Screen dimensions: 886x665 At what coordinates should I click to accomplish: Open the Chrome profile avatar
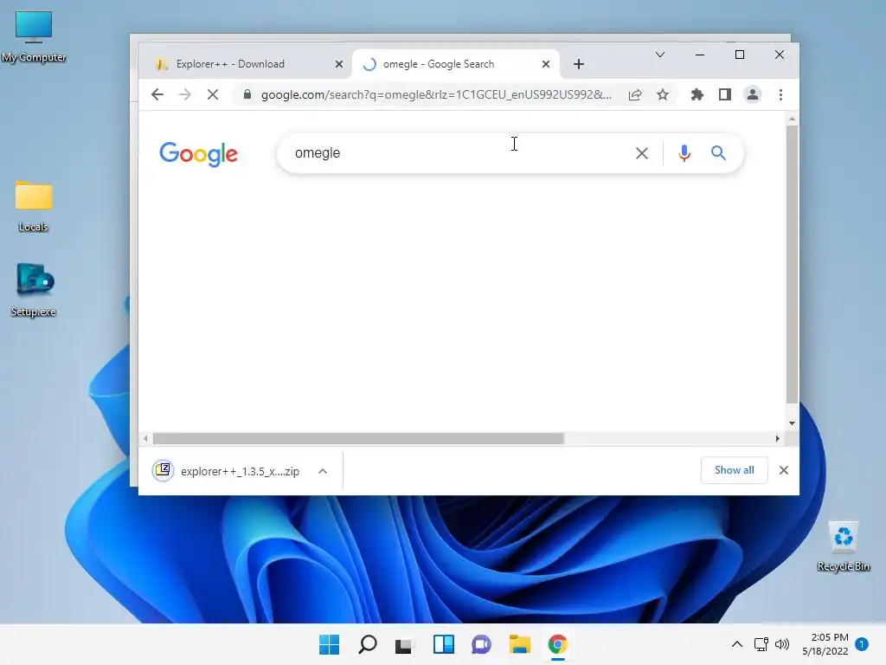pyautogui.click(x=753, y=94)
